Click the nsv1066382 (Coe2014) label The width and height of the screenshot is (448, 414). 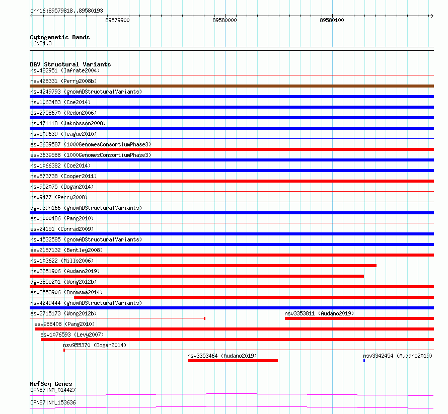pyautogui.click(x=60, y=165)
